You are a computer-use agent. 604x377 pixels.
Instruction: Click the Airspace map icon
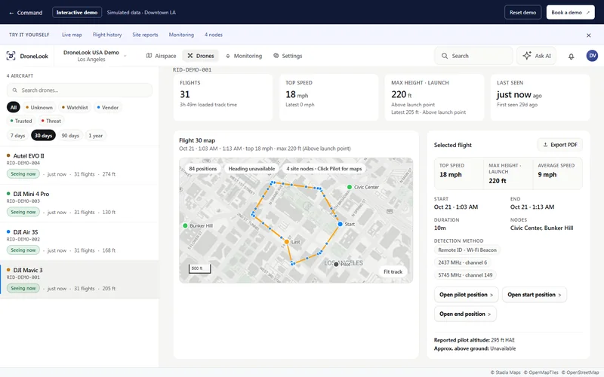click(x=149, y=56)
